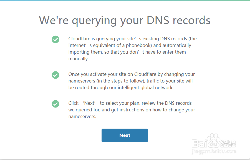This screenshot has width=250, height=160.
Task: Click the line starting 'Once you activate your site'
Action: point(132,74)
